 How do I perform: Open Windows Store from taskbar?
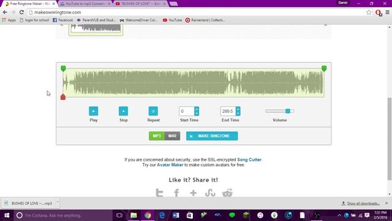coord(190,215)
